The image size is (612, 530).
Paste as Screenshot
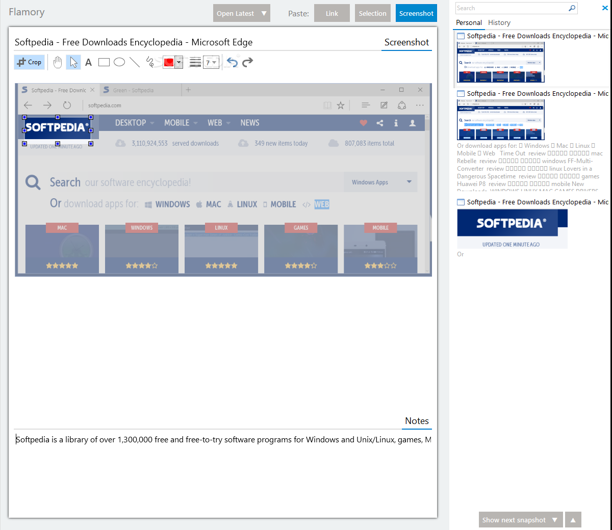(416, 13)
